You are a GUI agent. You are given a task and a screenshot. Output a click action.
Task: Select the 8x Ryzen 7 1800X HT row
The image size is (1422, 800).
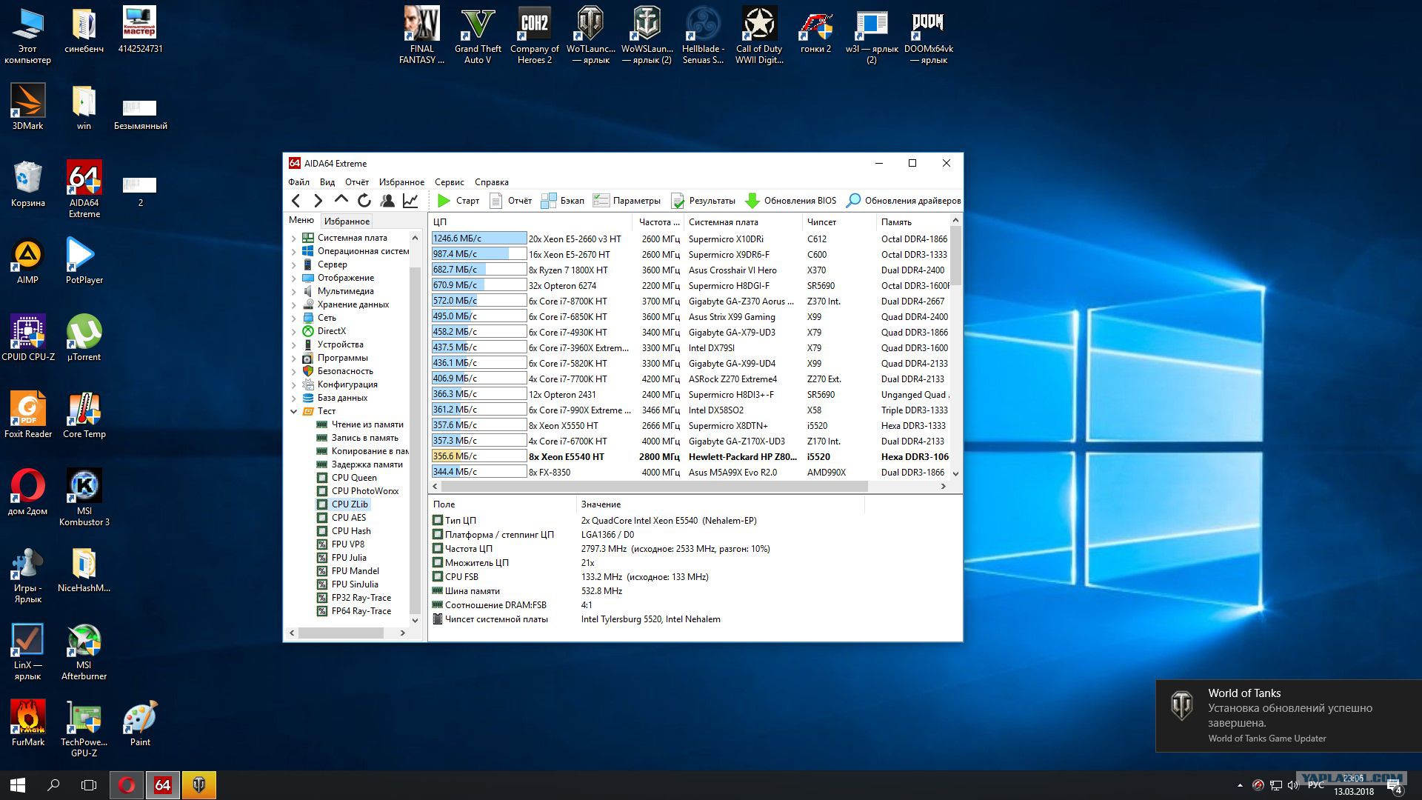[x=690, y=270]
